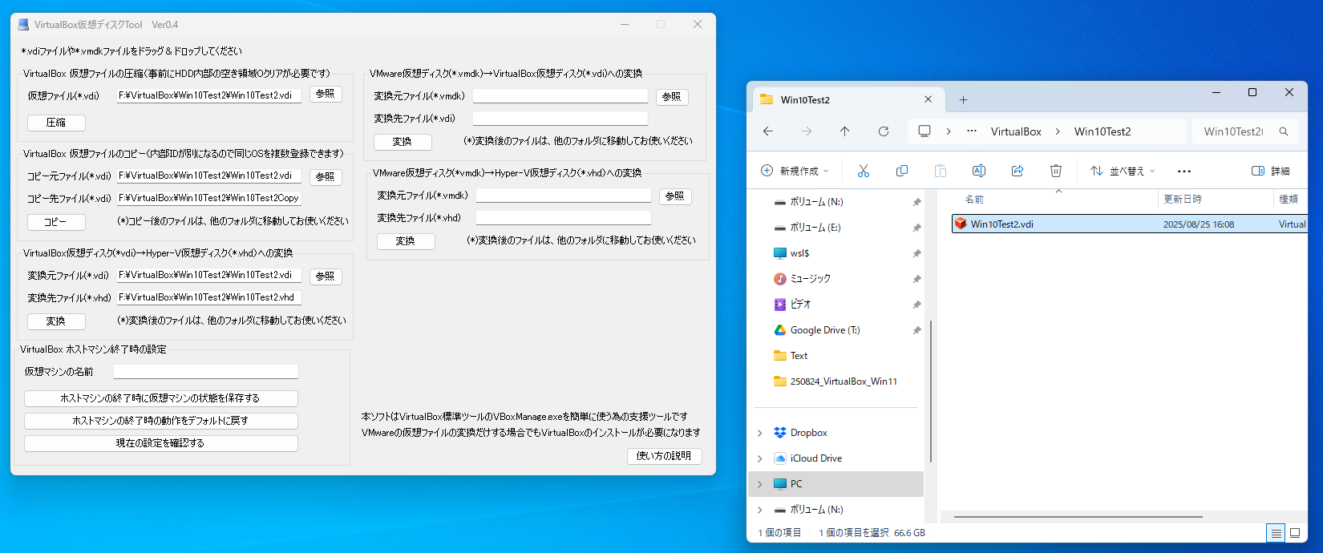The width and height of the screenshot is (1323, 553).
Task: Click the navigation pane vertical scrollbar
Action: 930,391
